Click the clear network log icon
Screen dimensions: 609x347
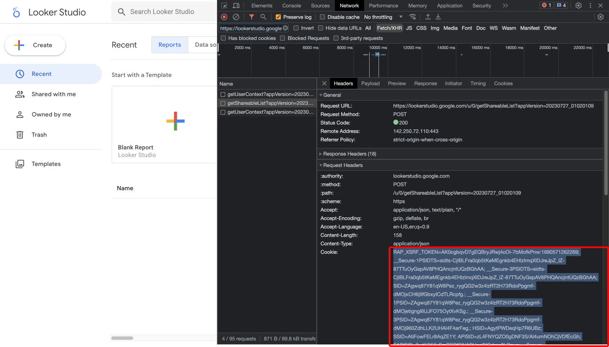pyautogui.click(x=236, y=17)
